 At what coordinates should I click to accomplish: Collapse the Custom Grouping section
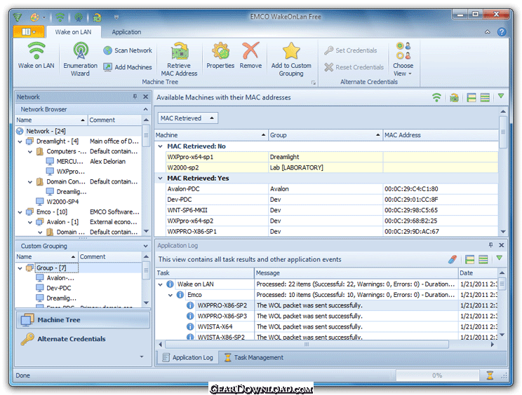point(146,246)
